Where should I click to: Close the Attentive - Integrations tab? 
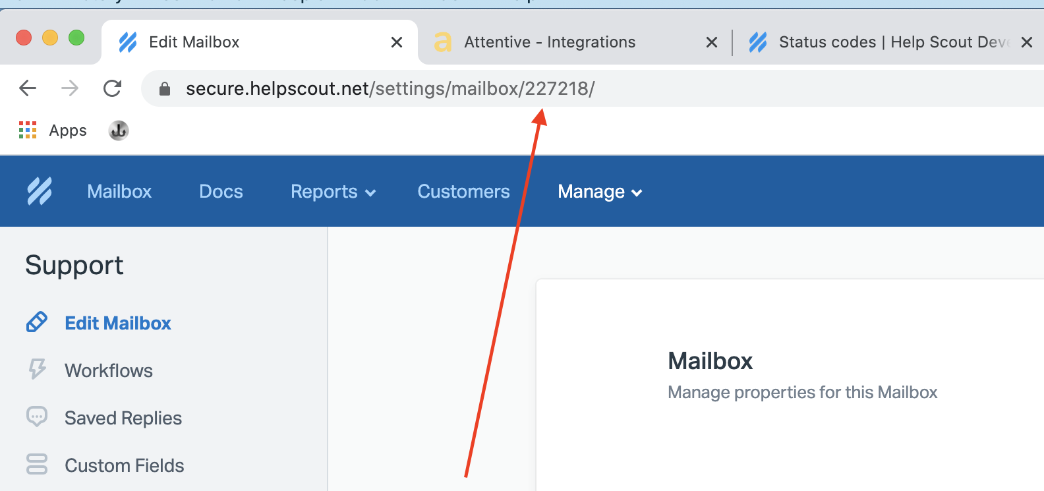tap(712, 42)
